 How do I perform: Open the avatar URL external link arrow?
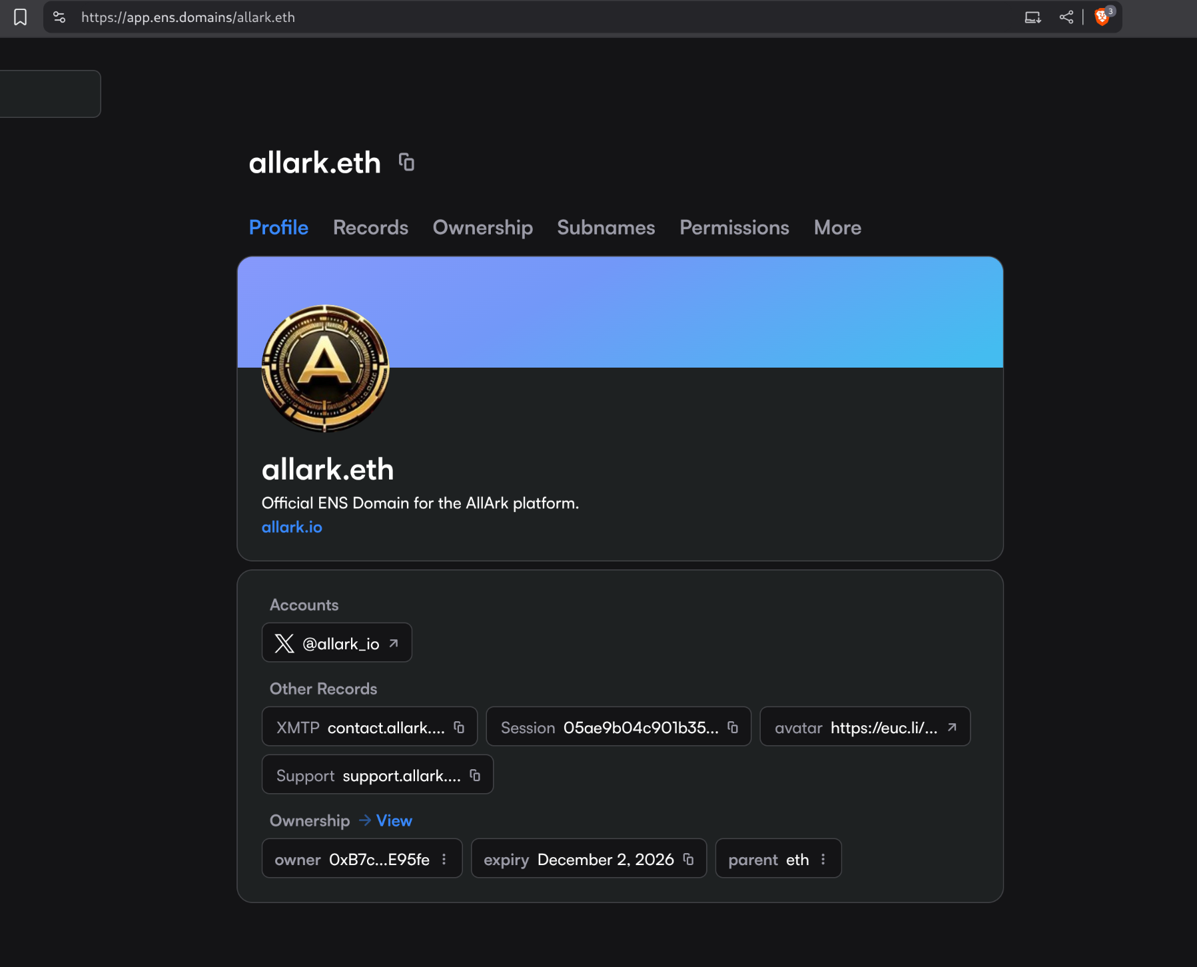(x=952, y=727)
